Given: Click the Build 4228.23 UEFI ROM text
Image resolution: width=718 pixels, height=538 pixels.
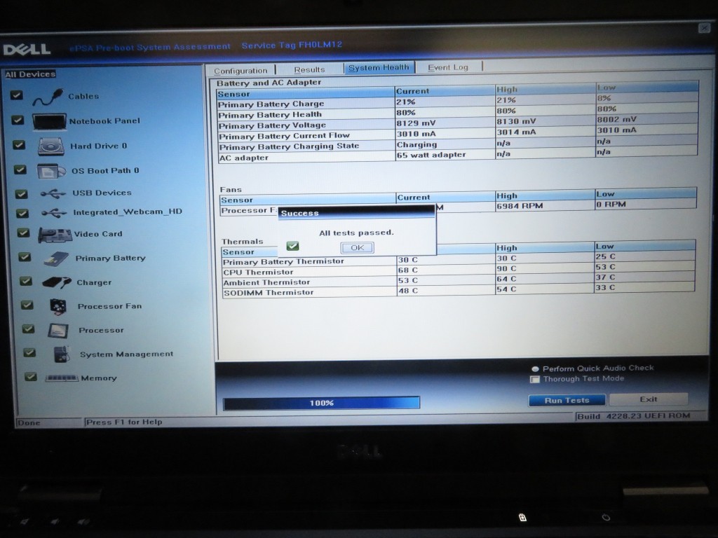Looking at the screenshot, I should point(633,416).
